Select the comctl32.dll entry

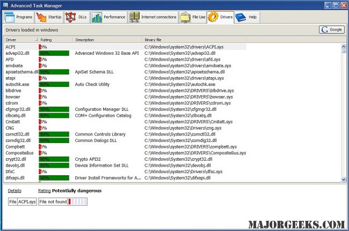point(126,134)
